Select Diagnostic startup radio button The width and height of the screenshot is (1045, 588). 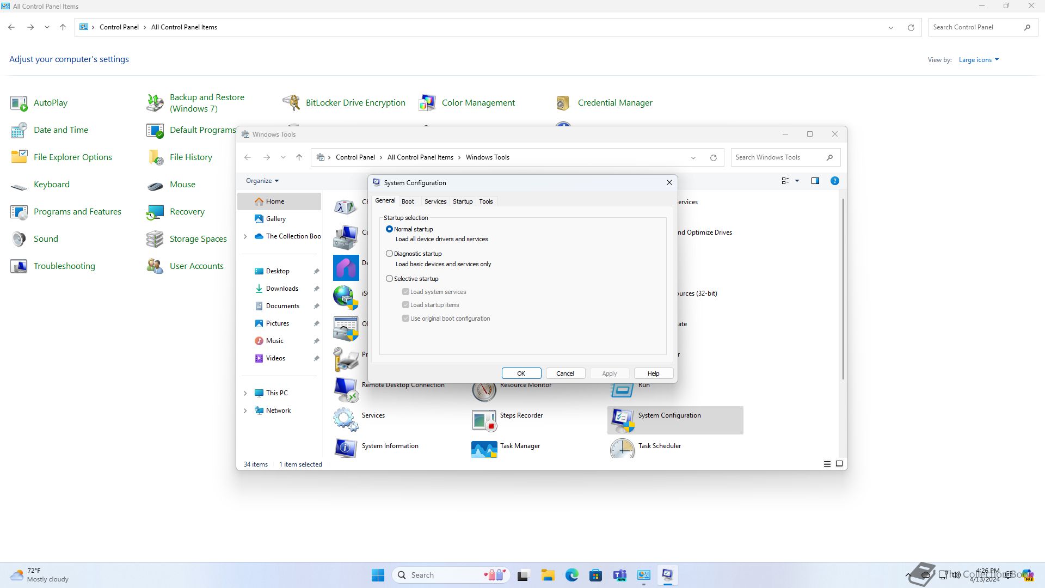(x=389, y=254)
